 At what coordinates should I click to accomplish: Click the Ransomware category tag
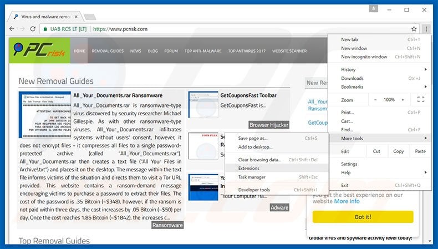167,225
